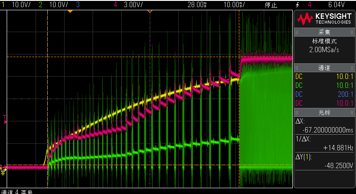
Task: Select the blue channel 3 DC 200:1 row
Action: click(324, 94)
